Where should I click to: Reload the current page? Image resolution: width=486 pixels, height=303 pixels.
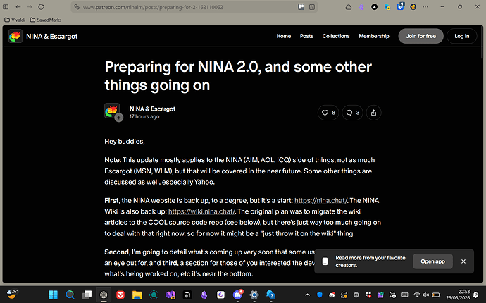(x=41, y=7)
